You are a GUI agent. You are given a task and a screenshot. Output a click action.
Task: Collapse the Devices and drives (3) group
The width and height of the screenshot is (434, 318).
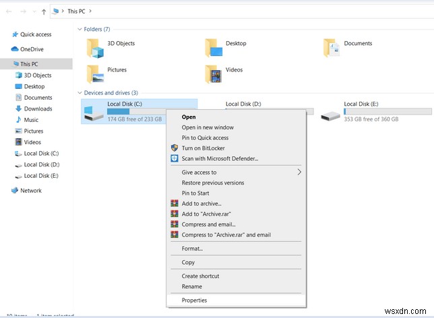click(x=80, y=93)
